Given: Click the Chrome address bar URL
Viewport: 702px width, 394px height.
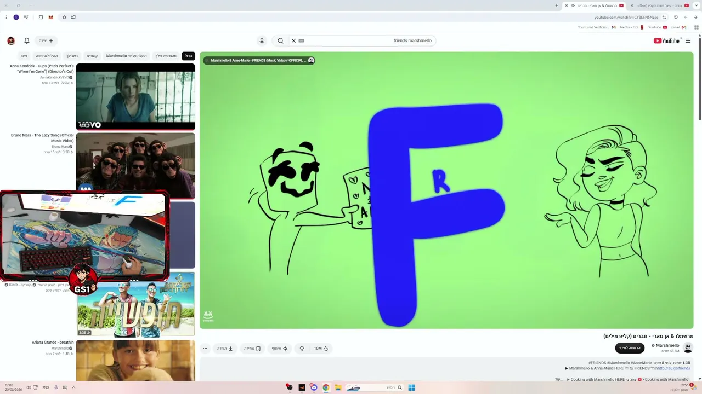Looking at the screenshot, I should pos(626,17).
